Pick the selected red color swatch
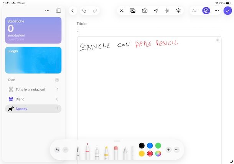The height and width of the screenshot is (164, 234). (x=150, y=154)
